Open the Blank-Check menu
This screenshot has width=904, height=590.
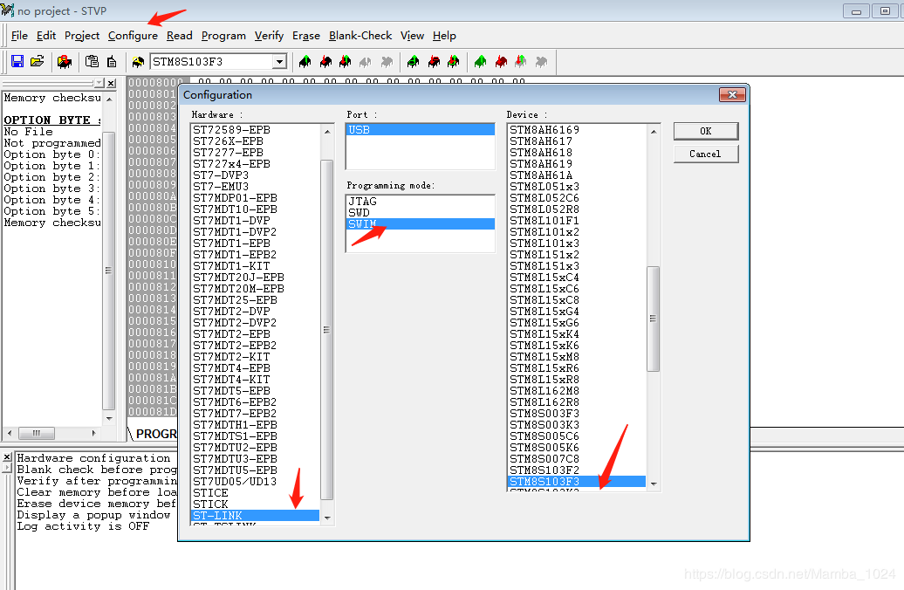pyautogui.click(x=360, y=36)
